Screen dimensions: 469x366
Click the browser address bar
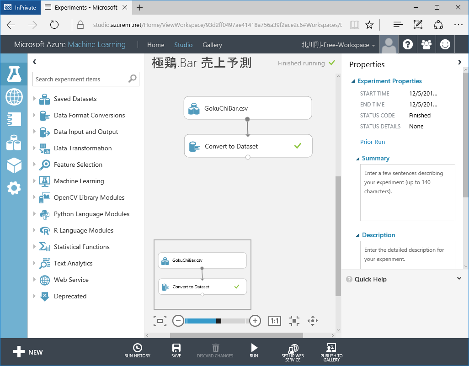[218, 25]
